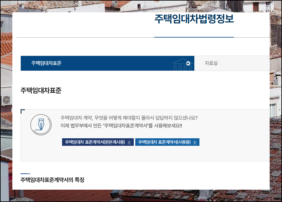The width and height of the screenshot is (282, 202).
Task: Click the fountain pen circle icon
Action: (x=41, y=125)
